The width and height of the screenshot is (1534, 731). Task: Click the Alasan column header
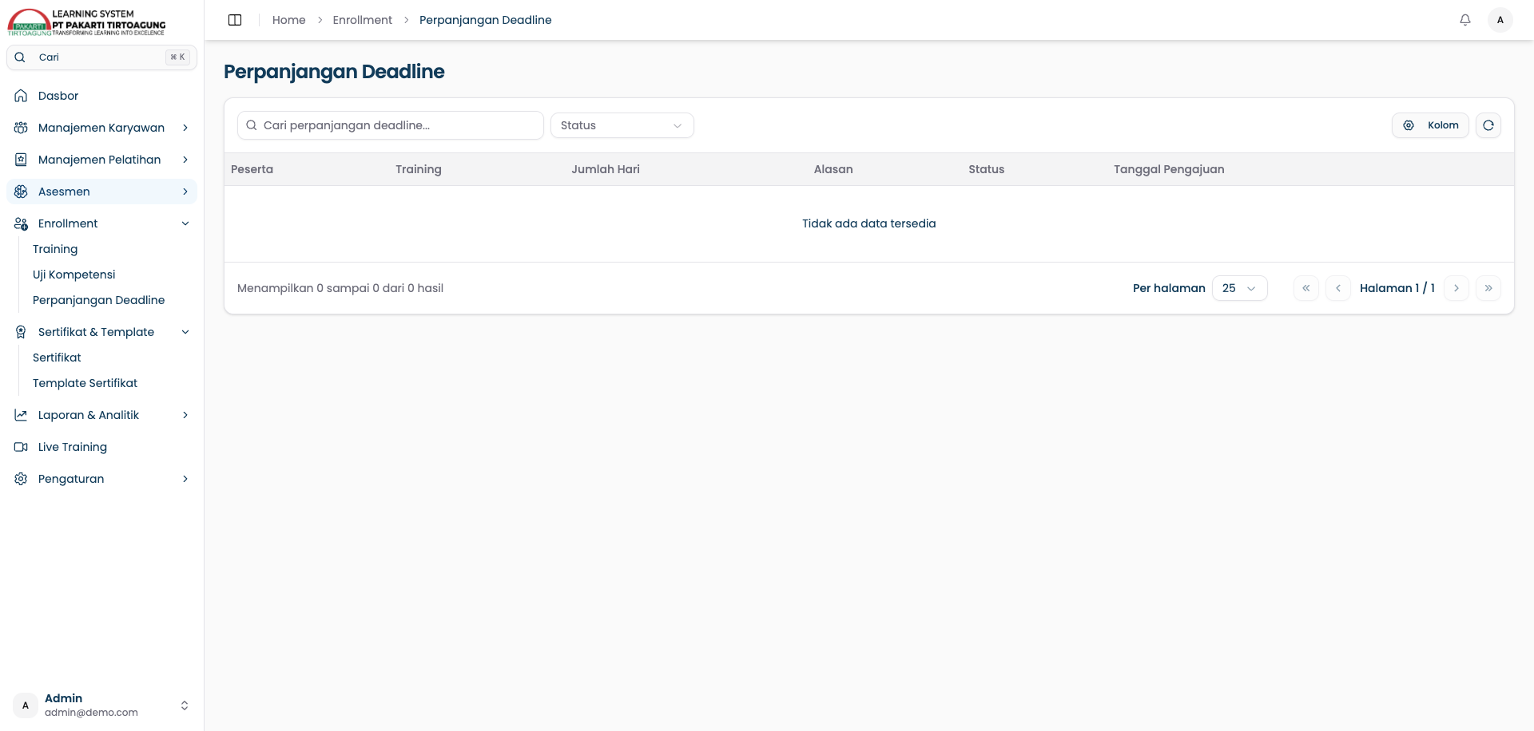point(833,169)
